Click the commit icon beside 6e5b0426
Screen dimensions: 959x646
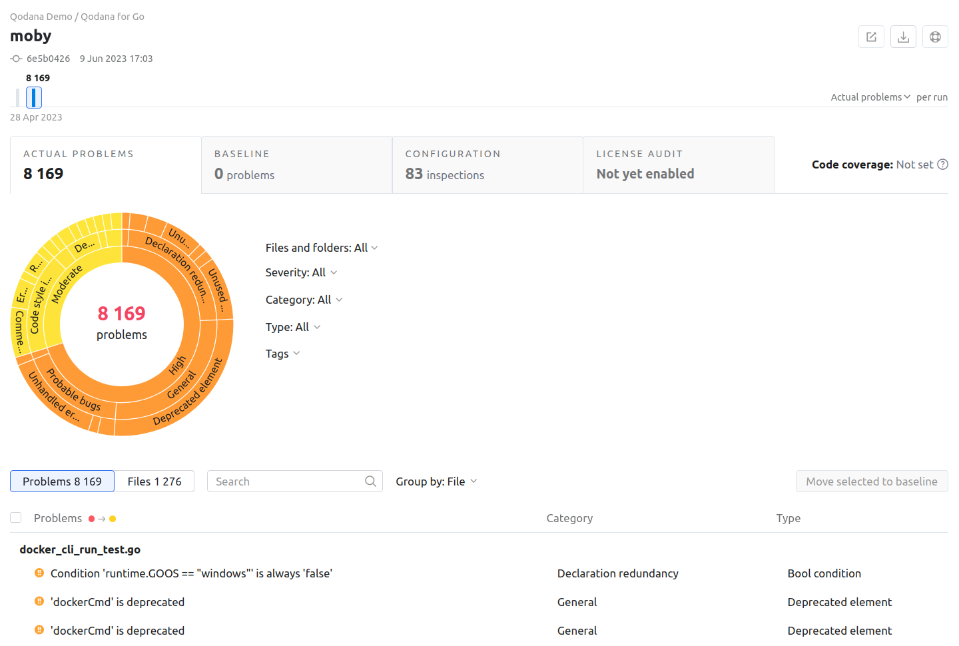point(16,59)
